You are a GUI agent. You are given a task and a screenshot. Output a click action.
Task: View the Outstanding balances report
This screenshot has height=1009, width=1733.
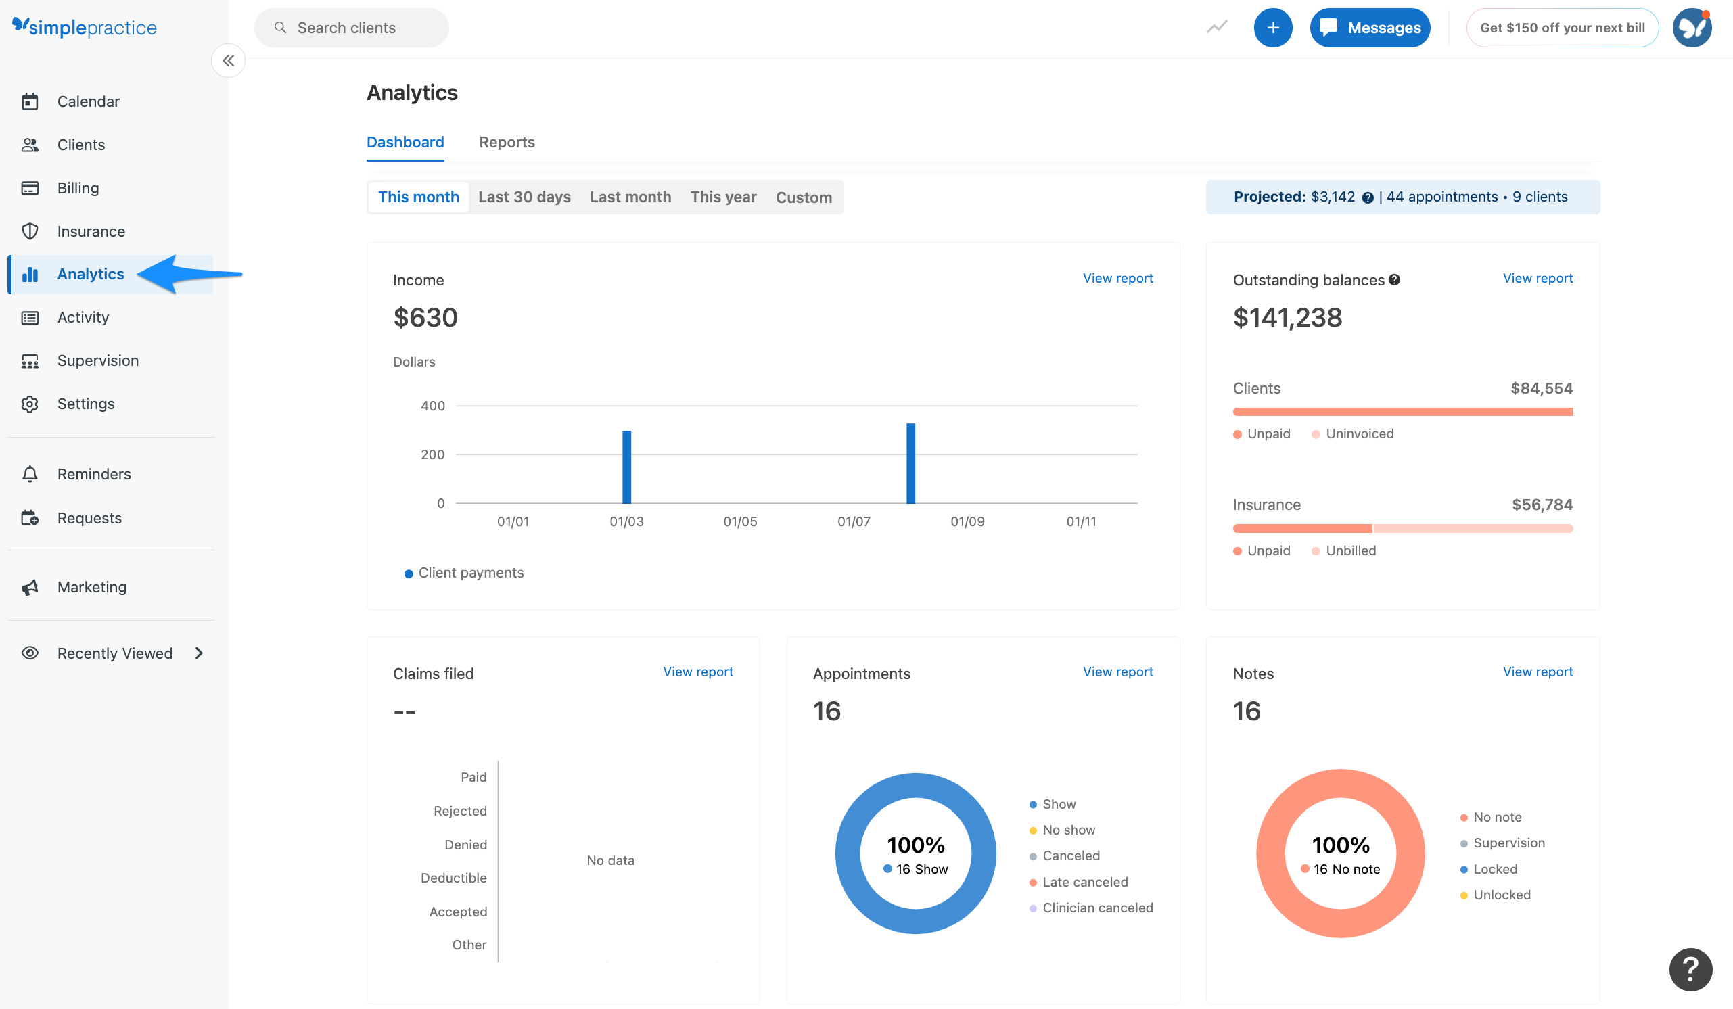pos(1537,278)
